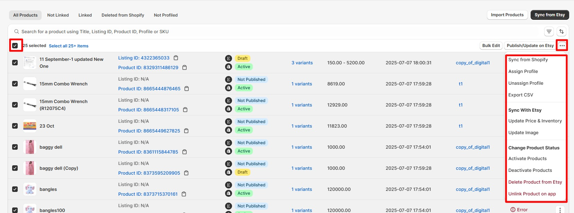
Task: Copy Product ID 8665449627825 to clipboard
Action: (186, 131)
